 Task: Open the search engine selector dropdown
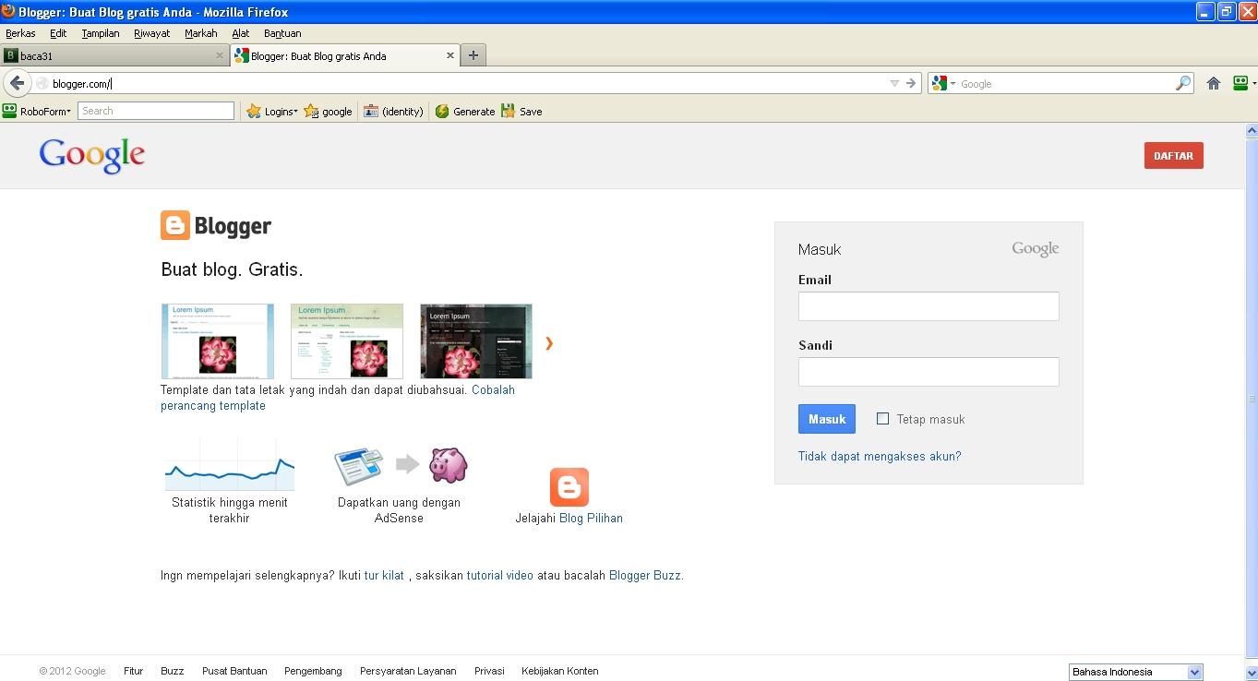point(943,83)
